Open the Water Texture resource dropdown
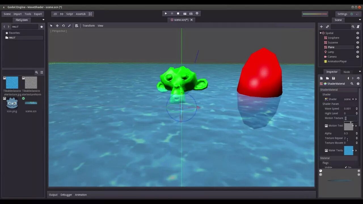 (353, 150)
